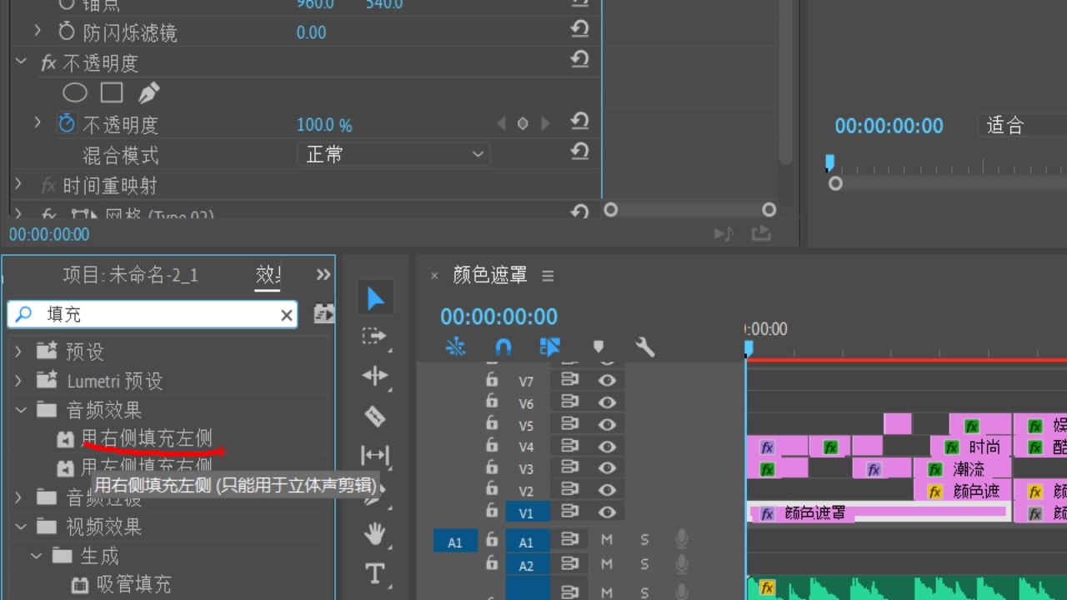Create a four-point polygon mask for opacity

pyautogui.click(x=112, y=92)
